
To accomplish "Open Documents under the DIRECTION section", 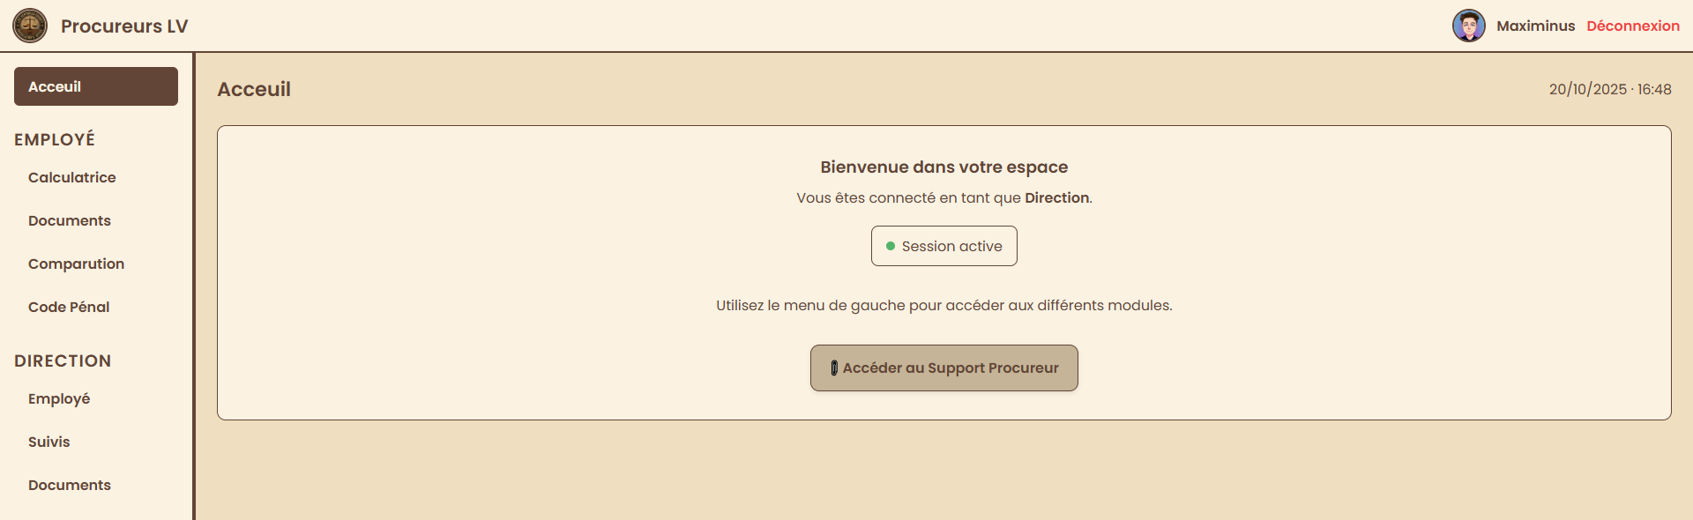I will (x=70, y=485).
